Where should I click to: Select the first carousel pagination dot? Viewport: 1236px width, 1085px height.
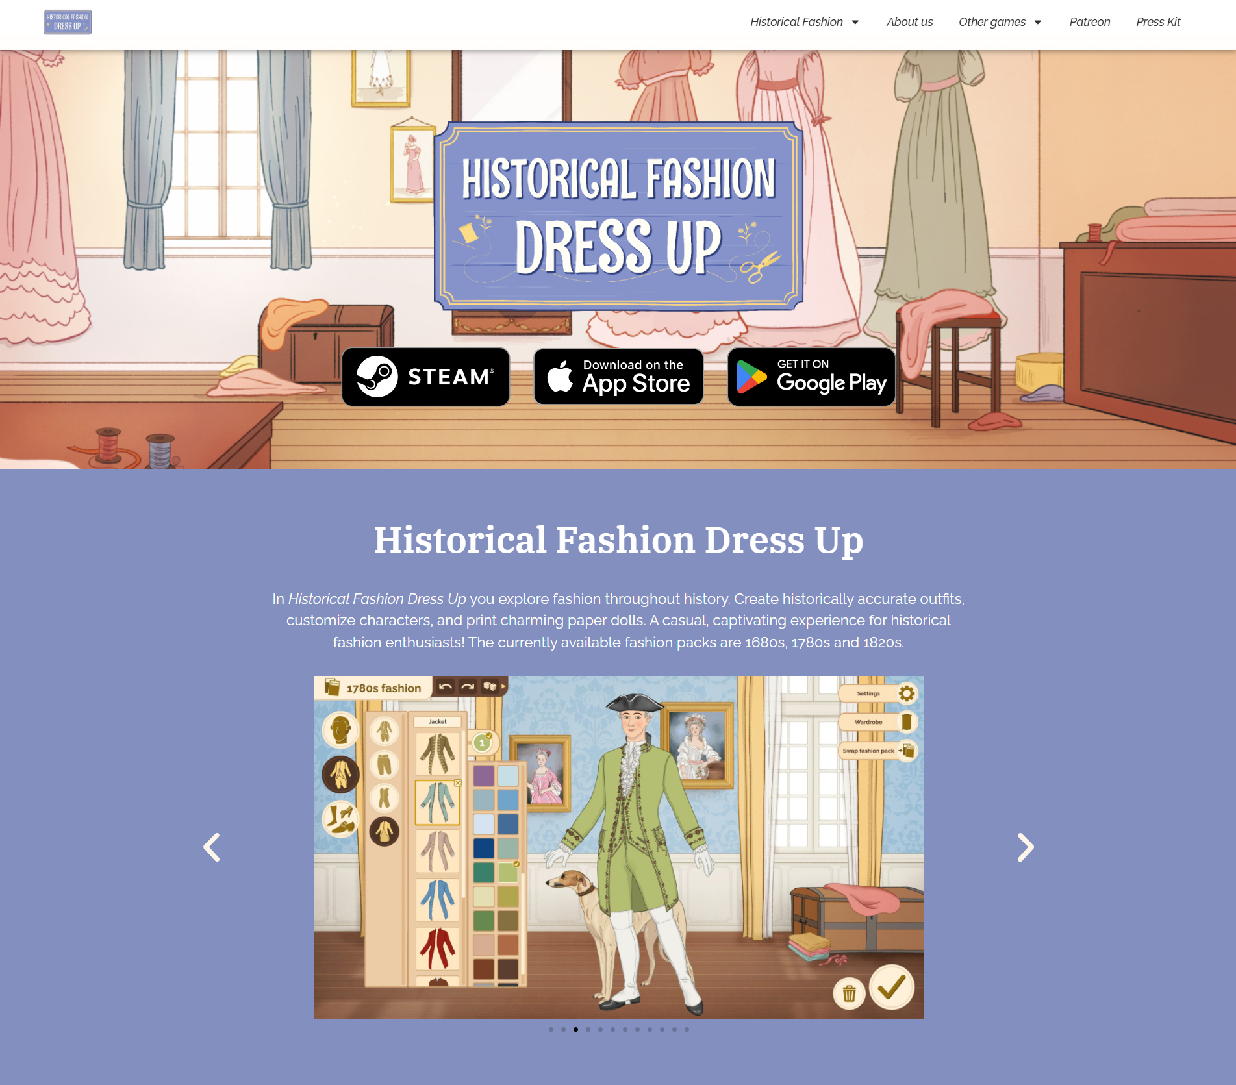(551, 1029)
